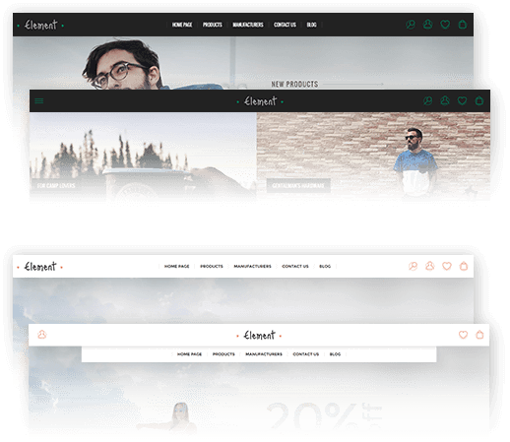
Task: Click search icon in second dark header
Action: tap(427, 100)
